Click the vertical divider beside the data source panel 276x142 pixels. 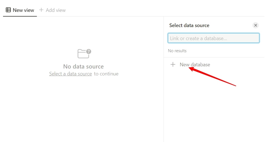[x=164, y=79]
